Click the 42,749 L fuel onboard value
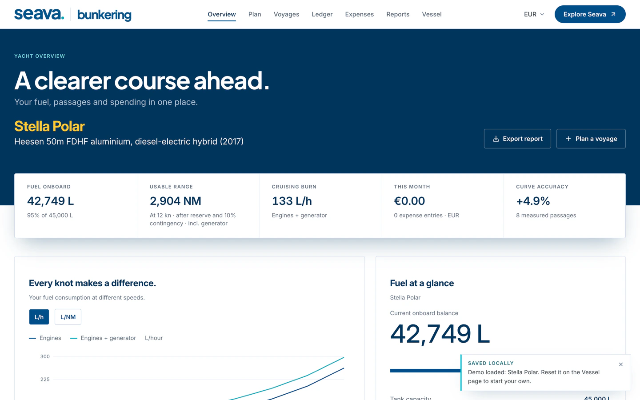The image size is (640, 400). (51, 201)
